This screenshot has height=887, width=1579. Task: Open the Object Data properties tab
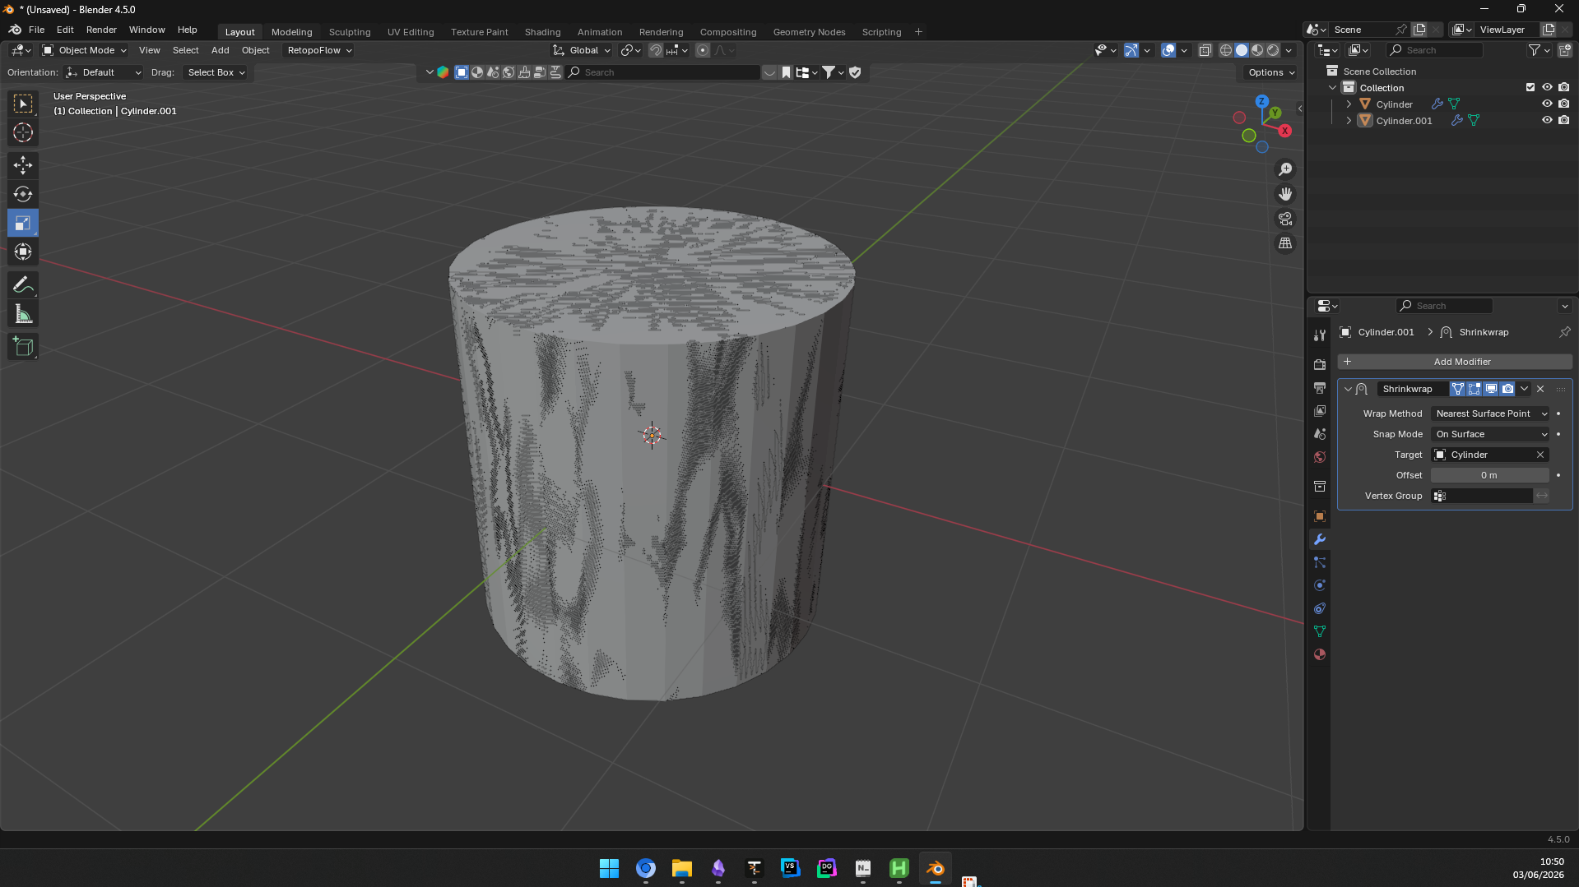pos(1320,631)
